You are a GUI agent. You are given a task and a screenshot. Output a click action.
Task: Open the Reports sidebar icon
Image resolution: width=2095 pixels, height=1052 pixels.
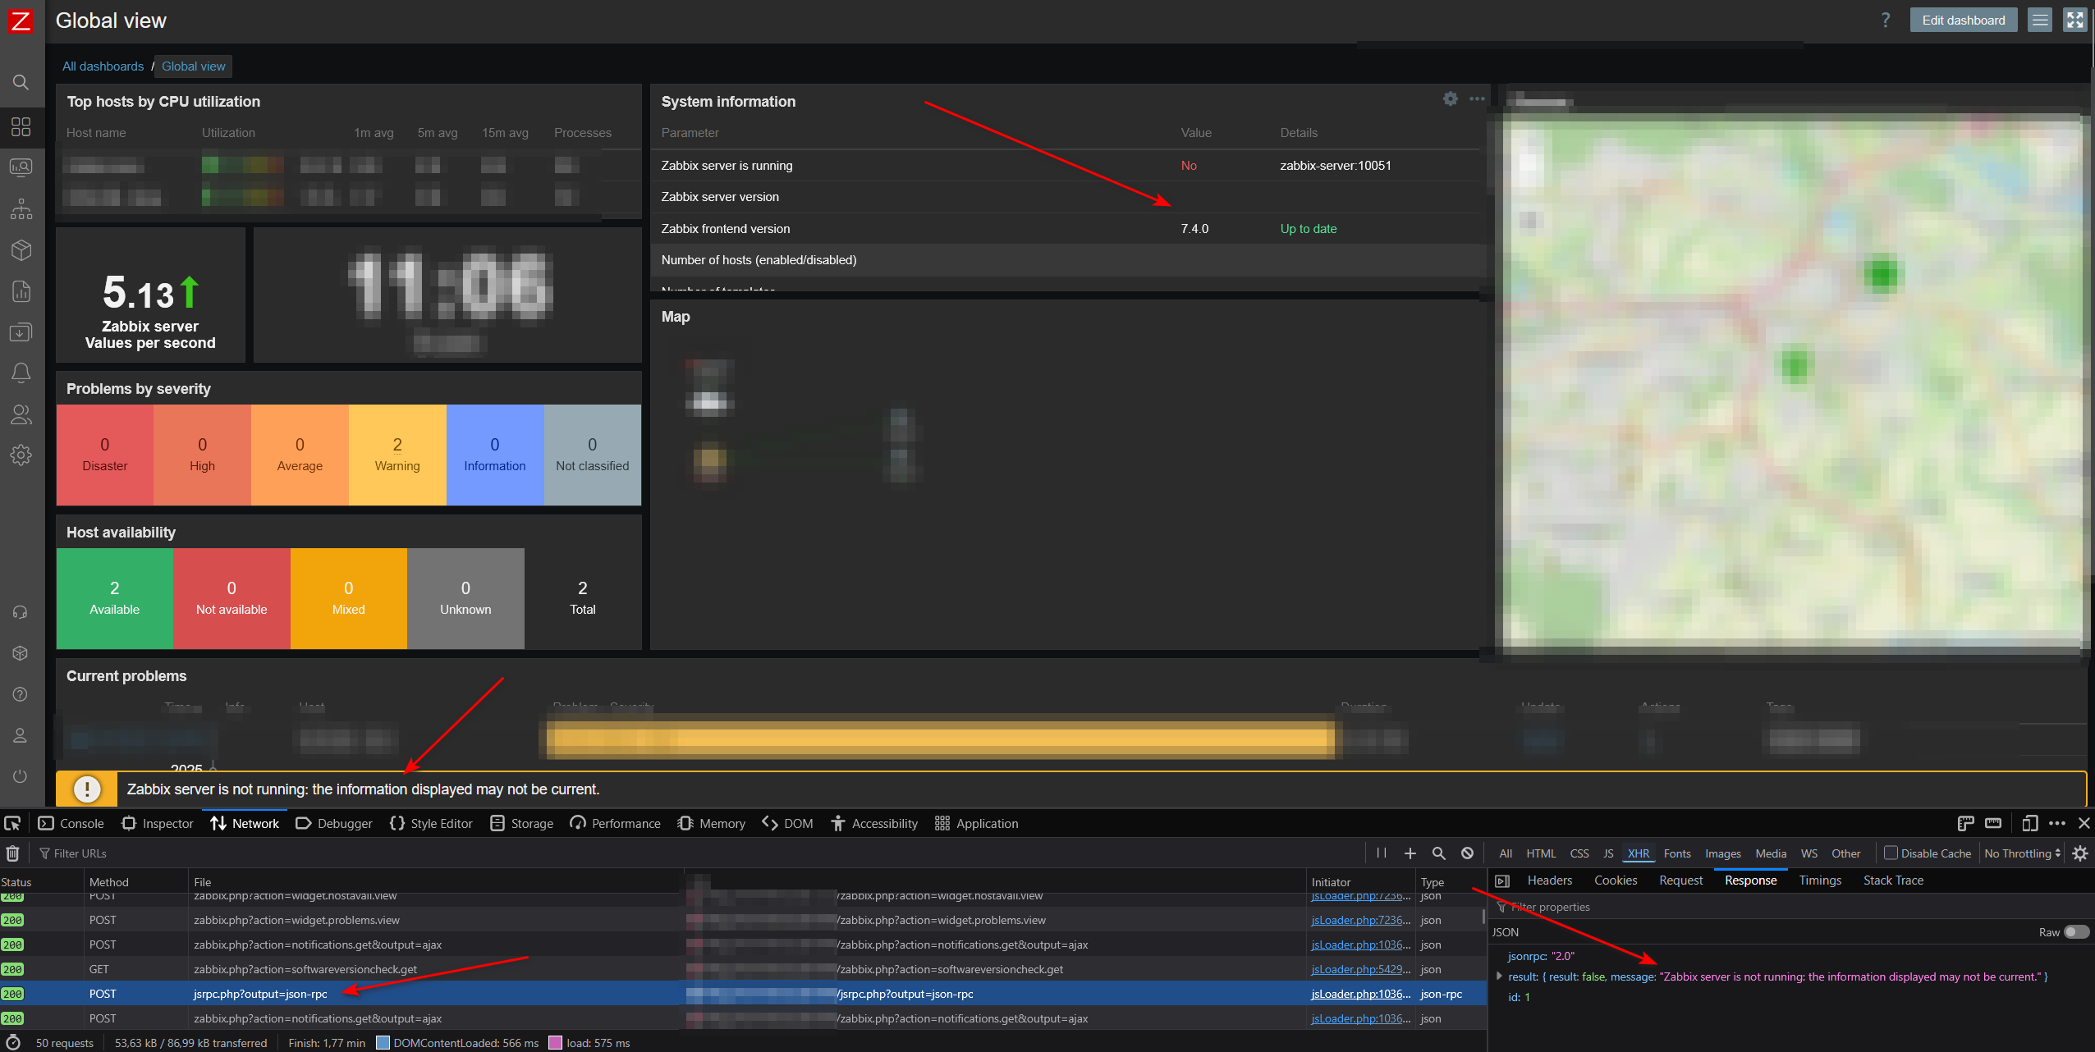pos(21,291)
